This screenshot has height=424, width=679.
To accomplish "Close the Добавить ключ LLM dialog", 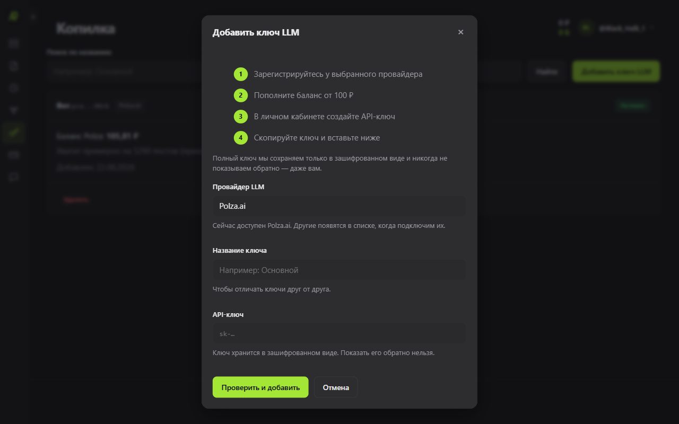I will click(x=460, y=32).
